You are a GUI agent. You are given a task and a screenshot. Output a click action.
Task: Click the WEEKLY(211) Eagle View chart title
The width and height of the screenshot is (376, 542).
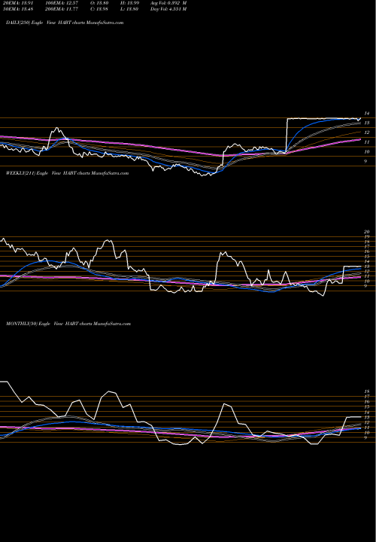click(x=68, y=173)
